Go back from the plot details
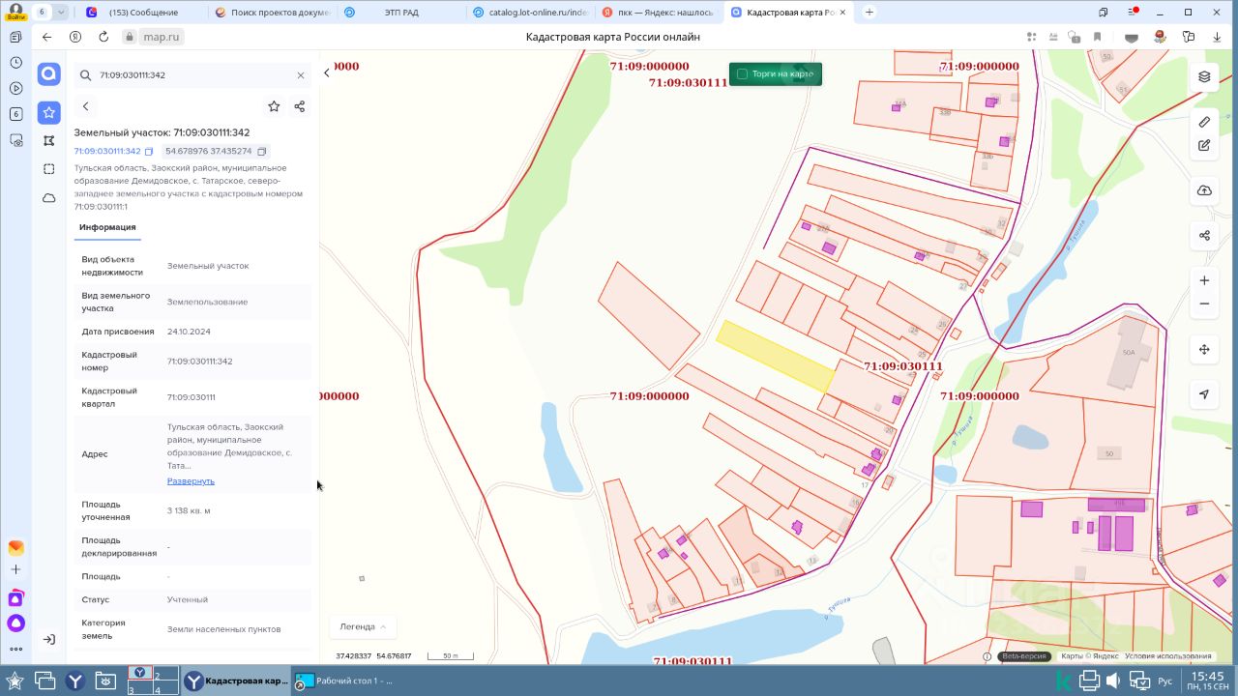The height and width of the screenshot is (696, 1238). [x=86, y=106]
